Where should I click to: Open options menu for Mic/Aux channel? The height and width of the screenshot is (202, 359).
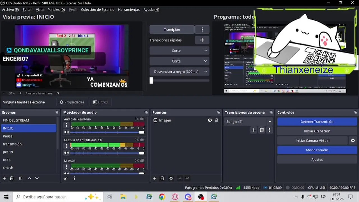[x=66, y=167]
